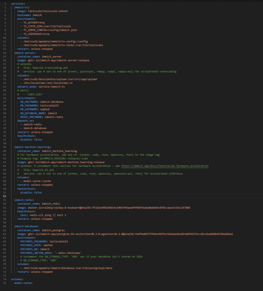Select line number 38 in the gutter
Screen dimensions: 263x291
(x=5, y=143)
